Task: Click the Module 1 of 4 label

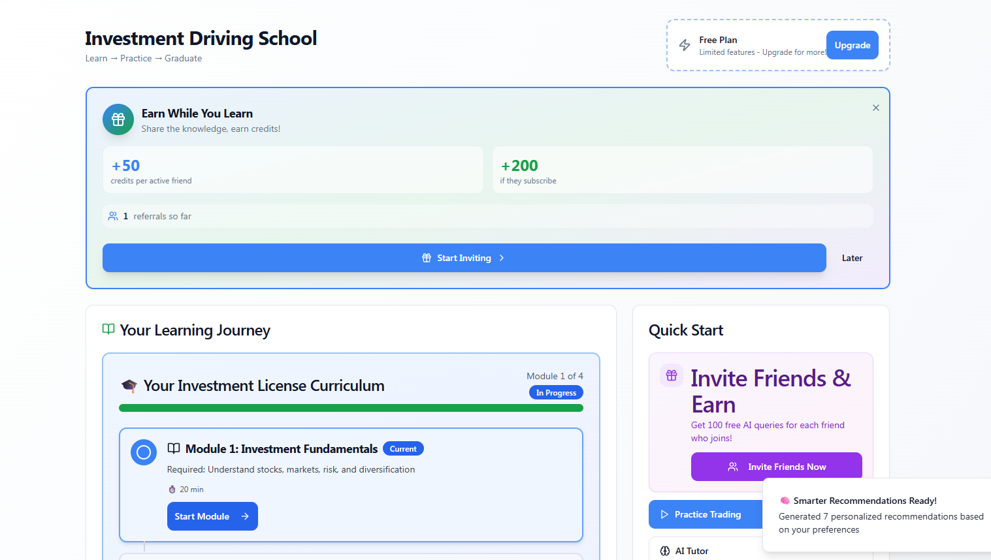Action: click(x=555, y=376)
